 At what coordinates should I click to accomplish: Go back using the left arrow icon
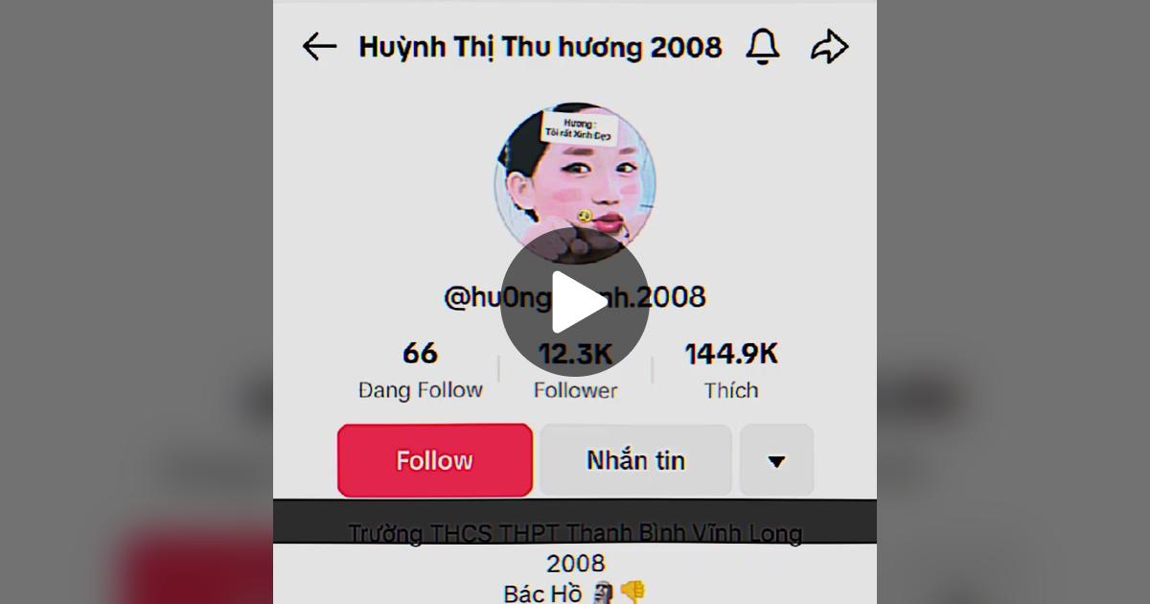point(319,46)
